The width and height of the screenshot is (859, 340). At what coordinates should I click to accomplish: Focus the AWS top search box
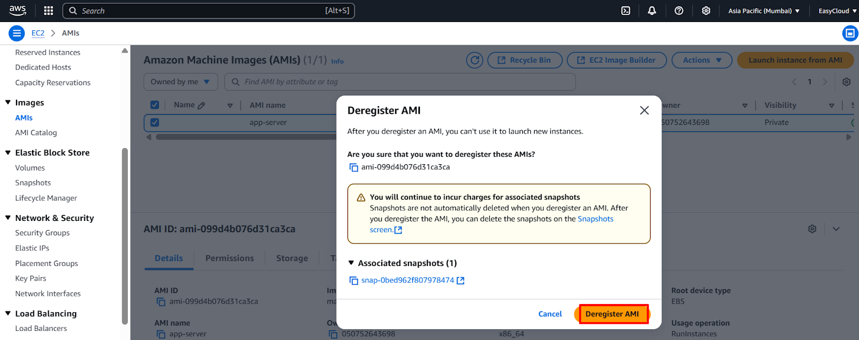point(208,11)
